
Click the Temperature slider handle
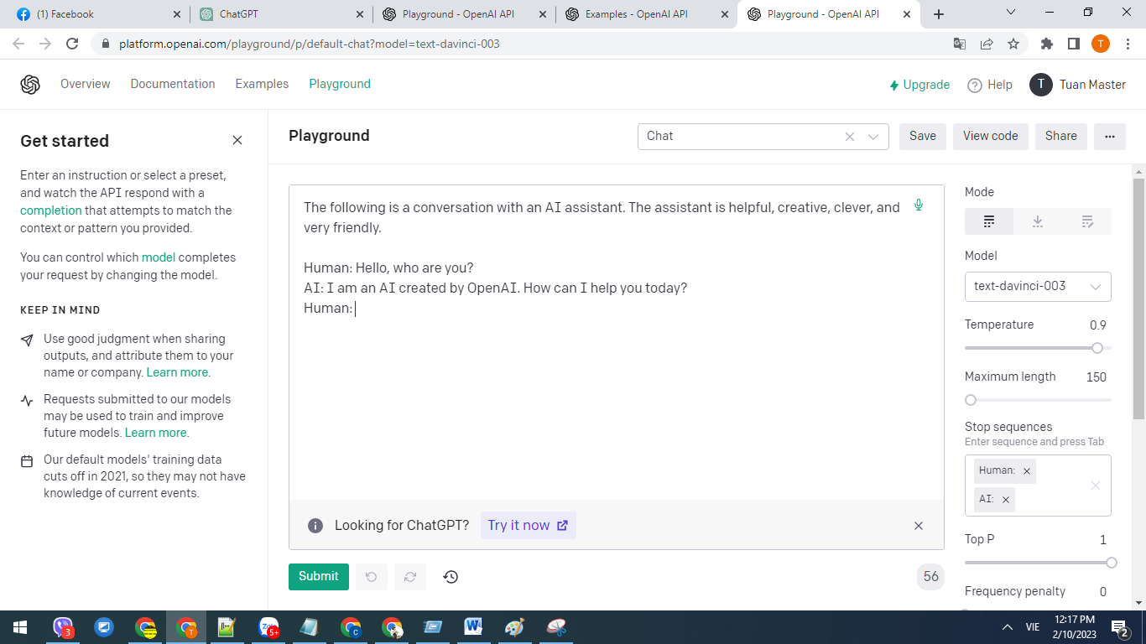[x=1097, y=348]
